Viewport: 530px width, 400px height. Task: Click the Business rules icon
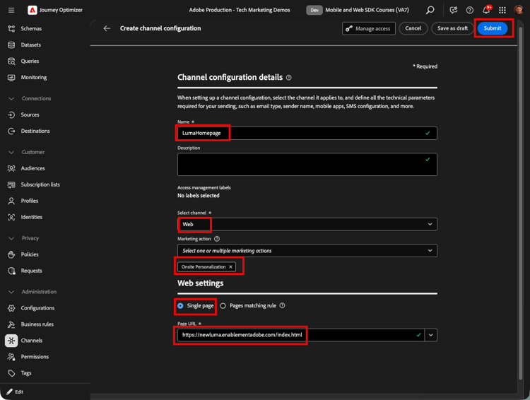pos(11,324)
